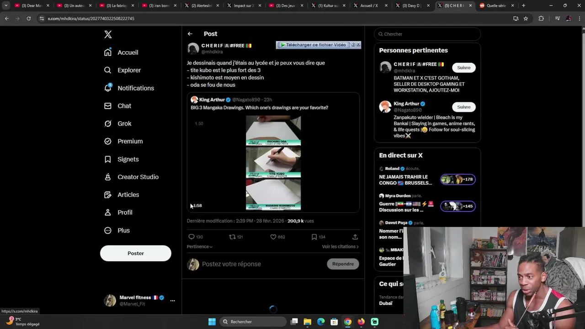This screenshot has height=329, width=585.
Task: Click the share icon on the post
Action: pos(355,237)
